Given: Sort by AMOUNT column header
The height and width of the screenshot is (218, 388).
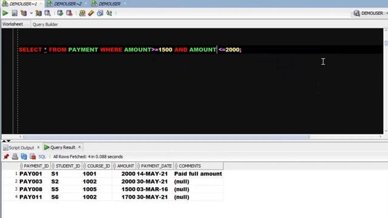Looking at the screenshot, I should [x=124, y=166].
